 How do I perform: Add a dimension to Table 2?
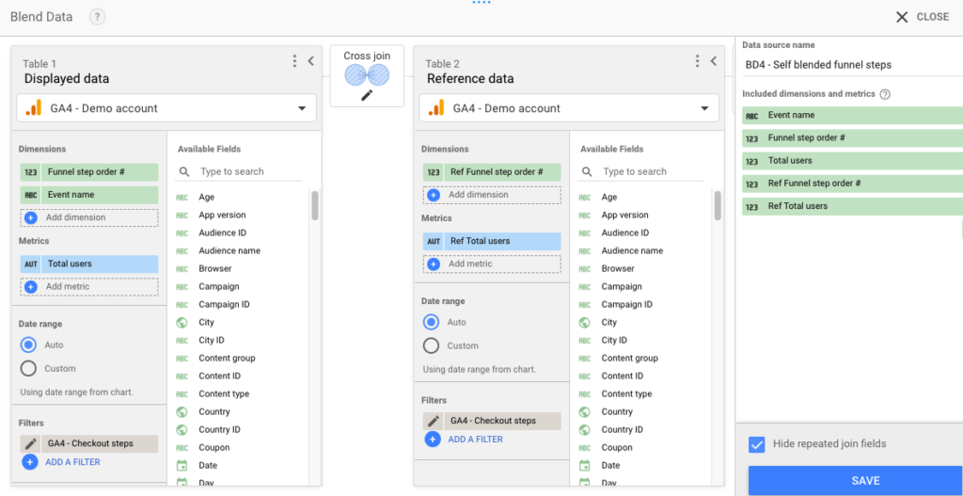(x=492, y=195)
